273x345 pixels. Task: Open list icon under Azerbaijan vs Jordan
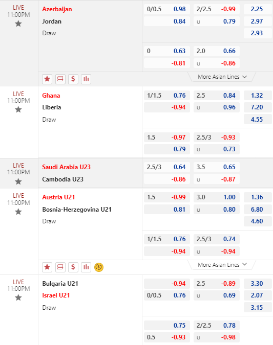[60, 79]
